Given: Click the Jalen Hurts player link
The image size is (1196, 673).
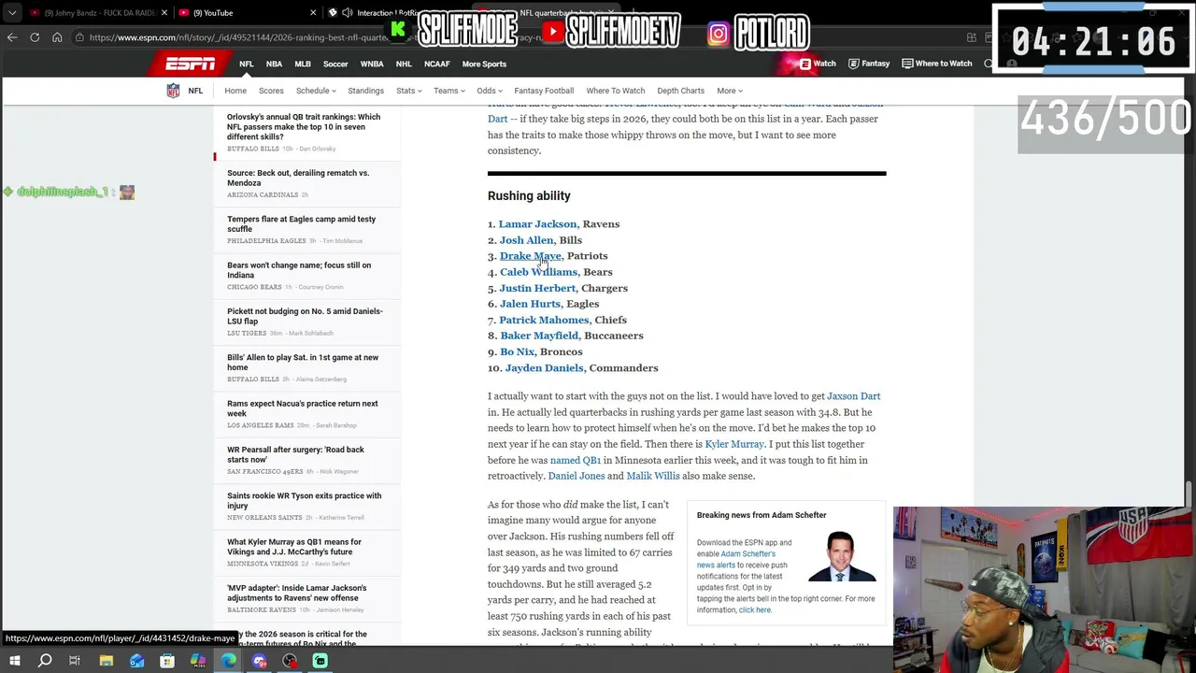Looking at the screenshot, I should tap(530, 304).
